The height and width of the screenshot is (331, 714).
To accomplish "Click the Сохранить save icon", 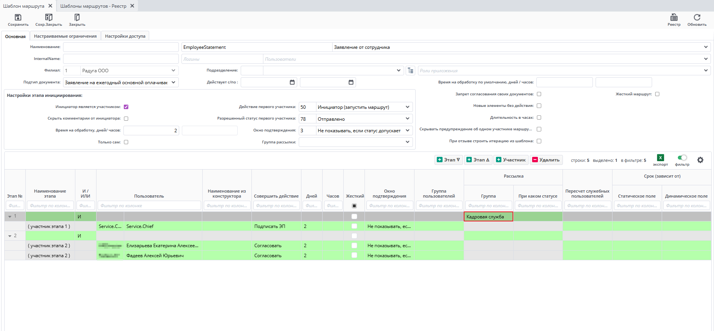I will pos(18,18).
